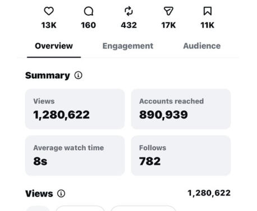The width and height of the screenshot is (257, 211).
Task: Open the info icon beside Views heading
Action: tap(61, 194)
